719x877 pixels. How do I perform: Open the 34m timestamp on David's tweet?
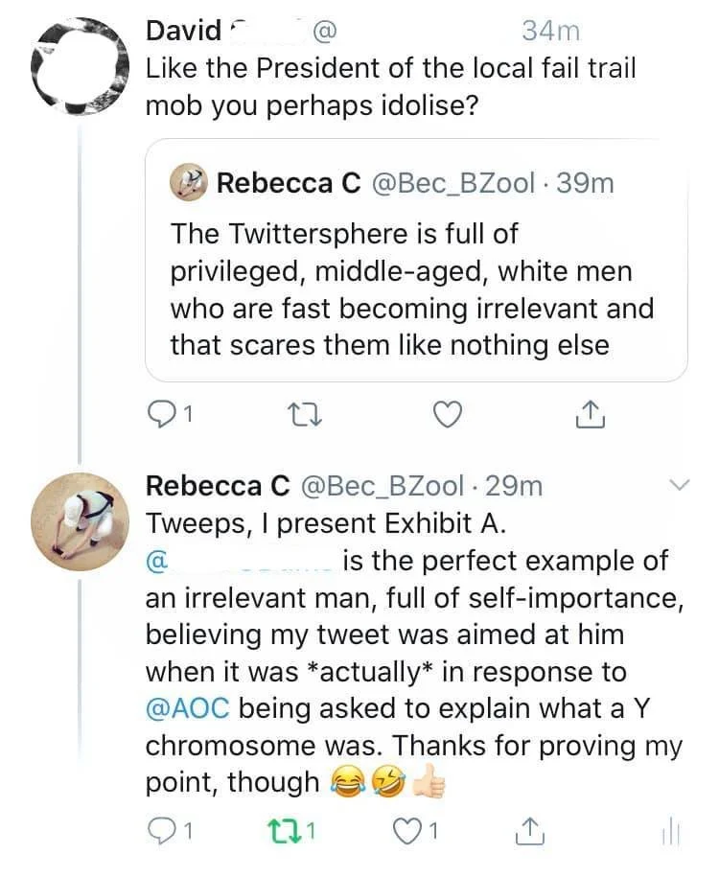[550, 31]
